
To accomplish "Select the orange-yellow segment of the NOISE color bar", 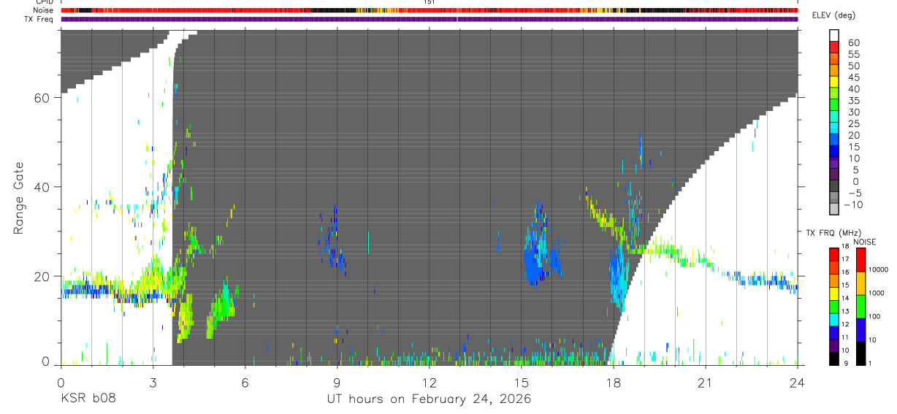I will click(860, 283).
